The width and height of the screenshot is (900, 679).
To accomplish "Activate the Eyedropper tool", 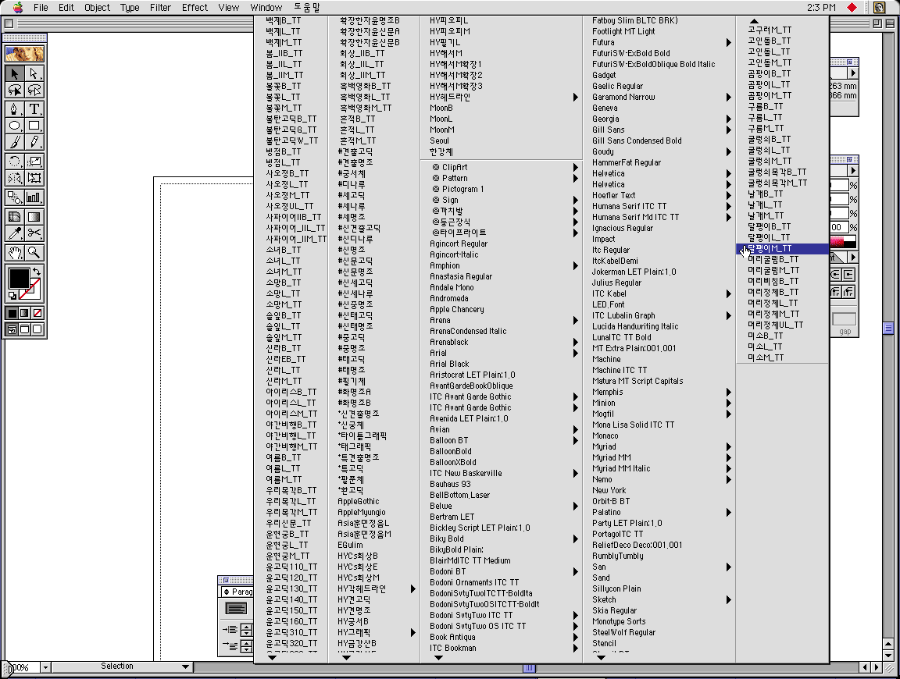I will point(14,233).
